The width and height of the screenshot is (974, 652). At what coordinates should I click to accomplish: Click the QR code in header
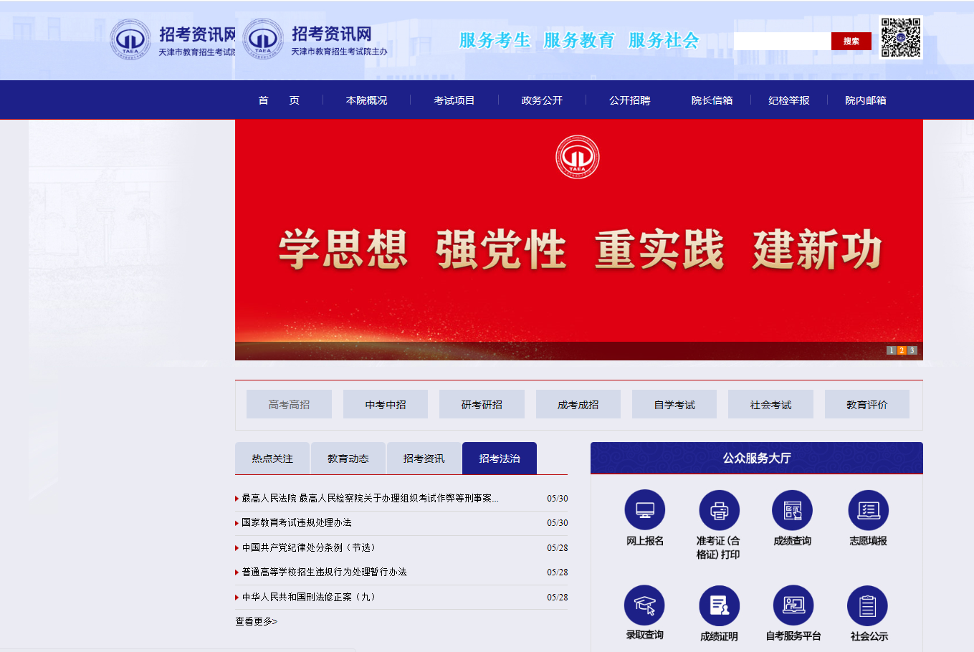click(x=900, y=38)
